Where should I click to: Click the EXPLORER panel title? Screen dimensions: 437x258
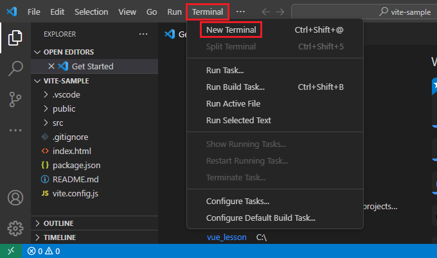click(60, 34)
